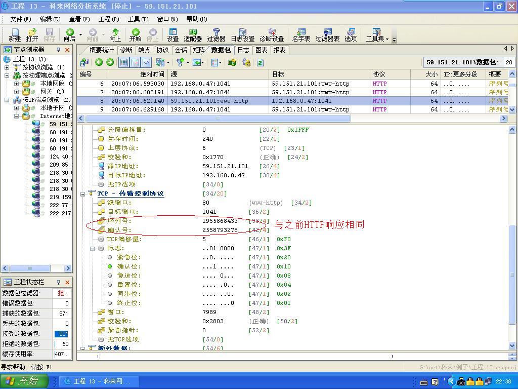Open 日志设置 (Log settings) icon
The height and width of the screenshot is (389, 518).
coord(242,33)
